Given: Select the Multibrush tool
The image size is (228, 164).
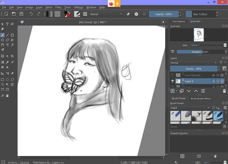Looking at the screenshot, I should 2,50.
